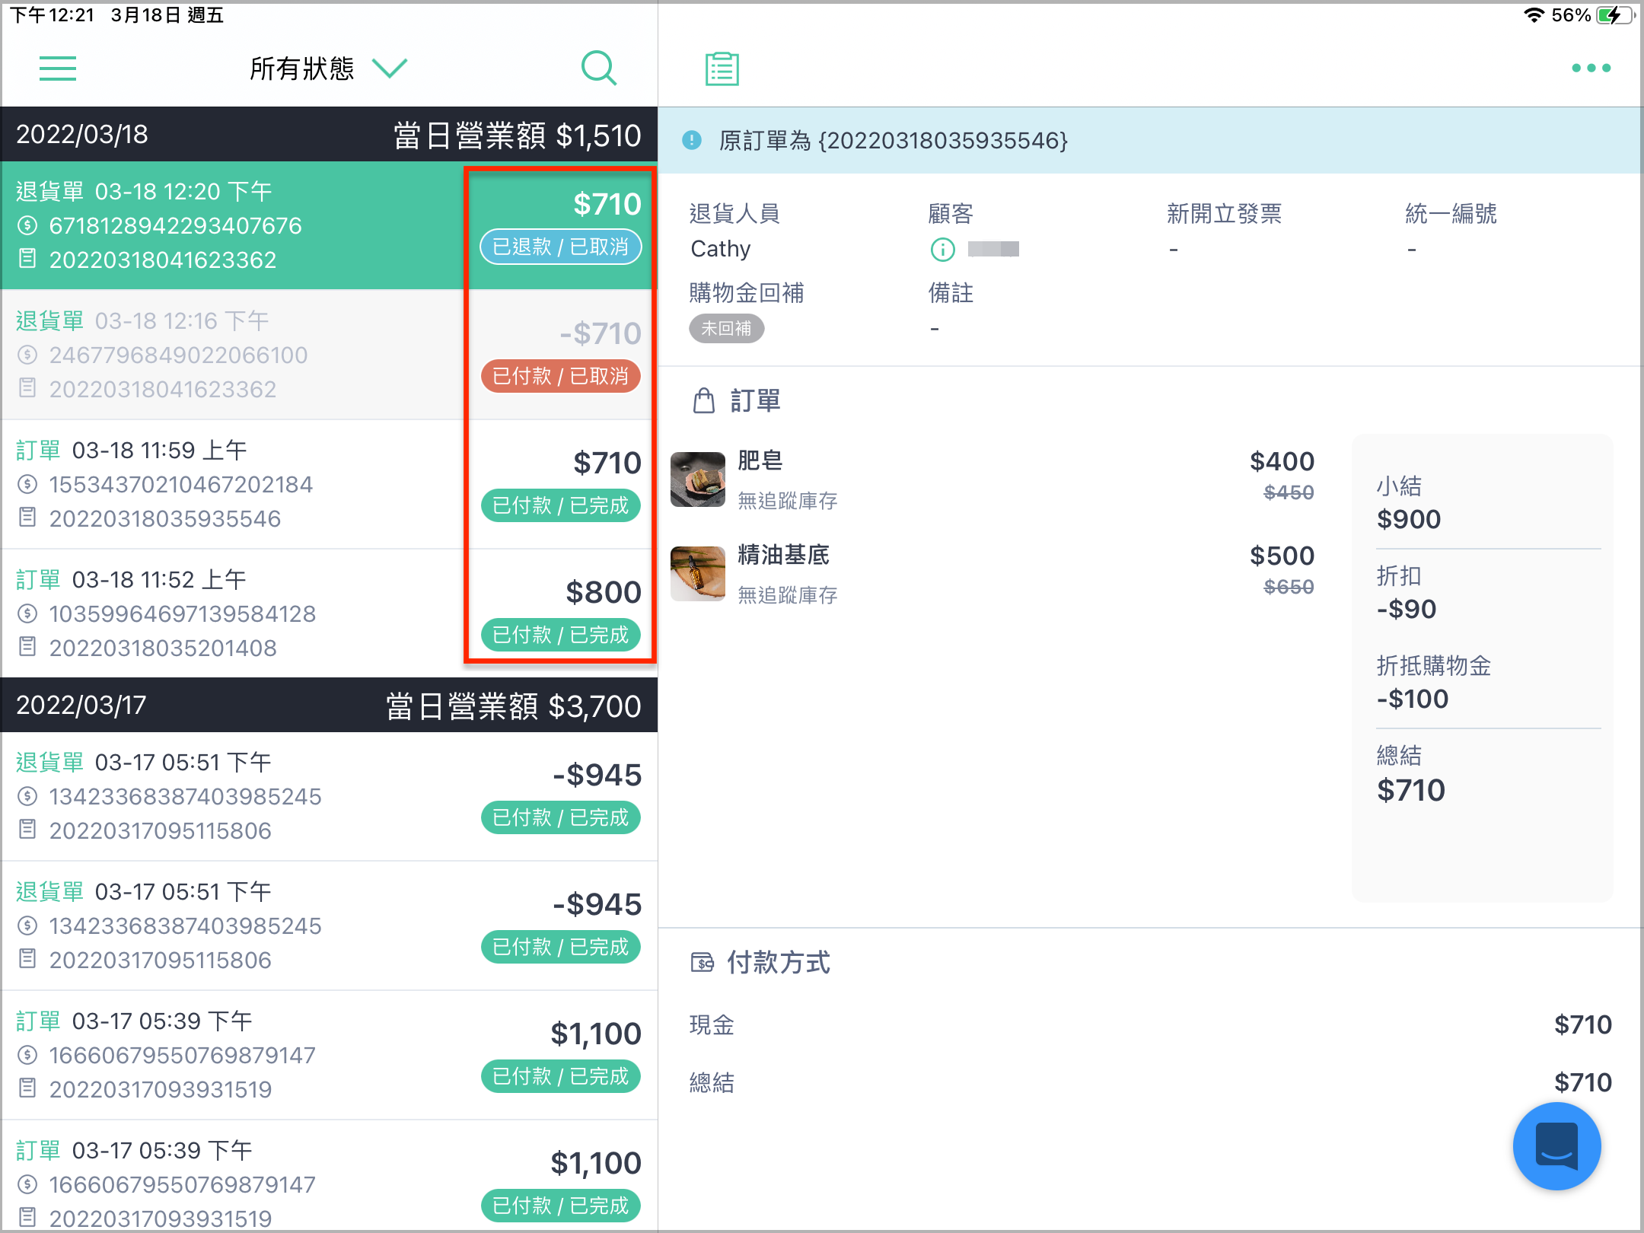
Task: Tap the customer info circle icon
Action: (942, 249)
